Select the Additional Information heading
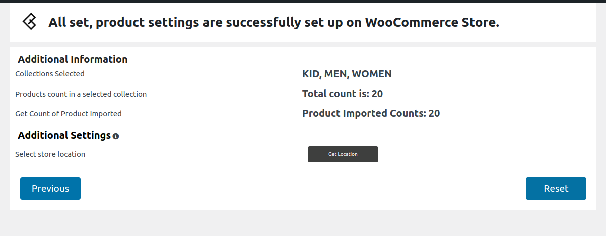Screen dimensions: 606x236 (x=73, y=59)
